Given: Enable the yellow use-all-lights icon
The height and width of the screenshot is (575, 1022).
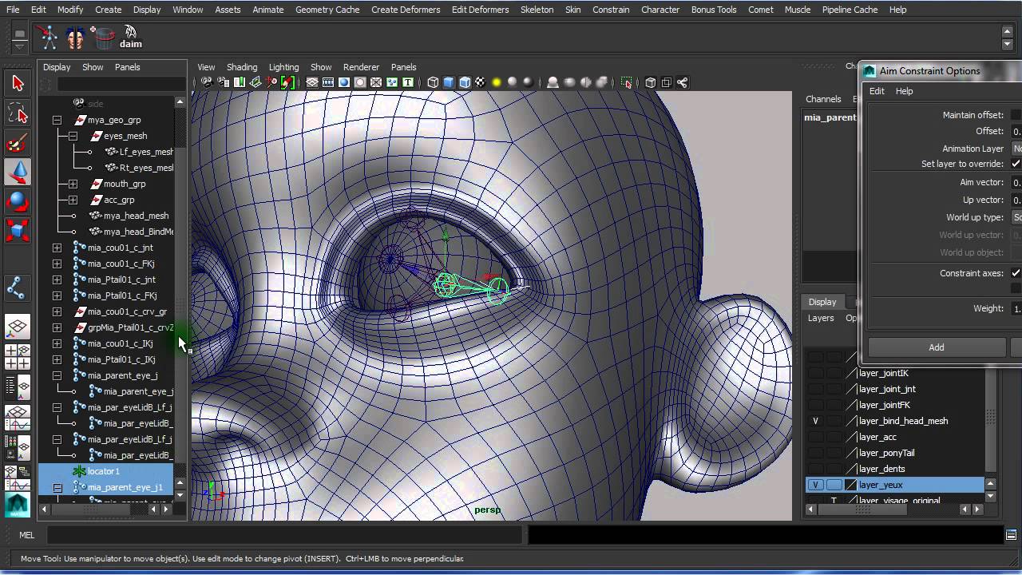Looking at the screenshot, I should pos(496,82).
